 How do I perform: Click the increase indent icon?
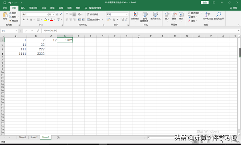(x=83, y=20)
